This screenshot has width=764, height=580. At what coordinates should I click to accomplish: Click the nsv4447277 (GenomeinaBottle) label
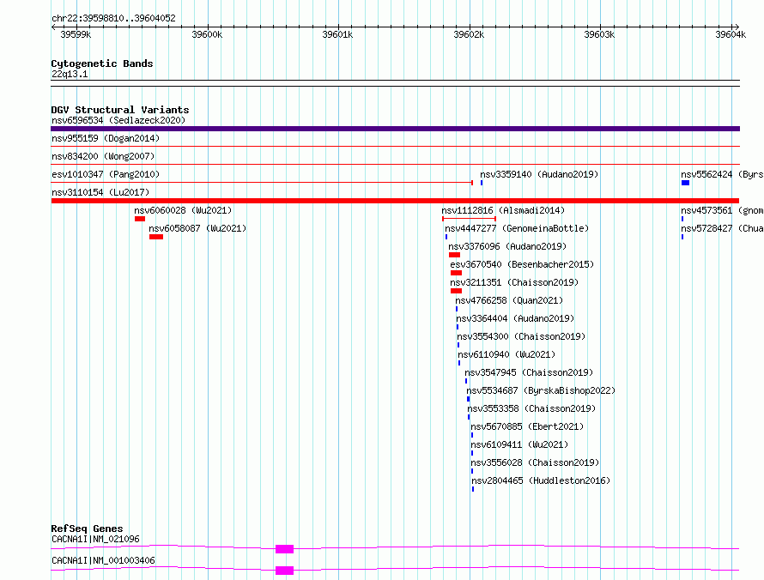[x=517, y=228]
